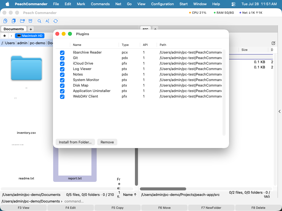Click the F3 View button

pos(24,208)
